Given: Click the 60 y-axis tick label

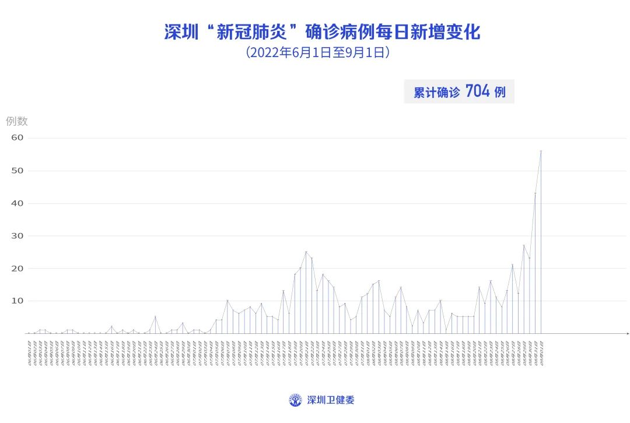Looking at the screenshot, I should (x=16, y=138).
